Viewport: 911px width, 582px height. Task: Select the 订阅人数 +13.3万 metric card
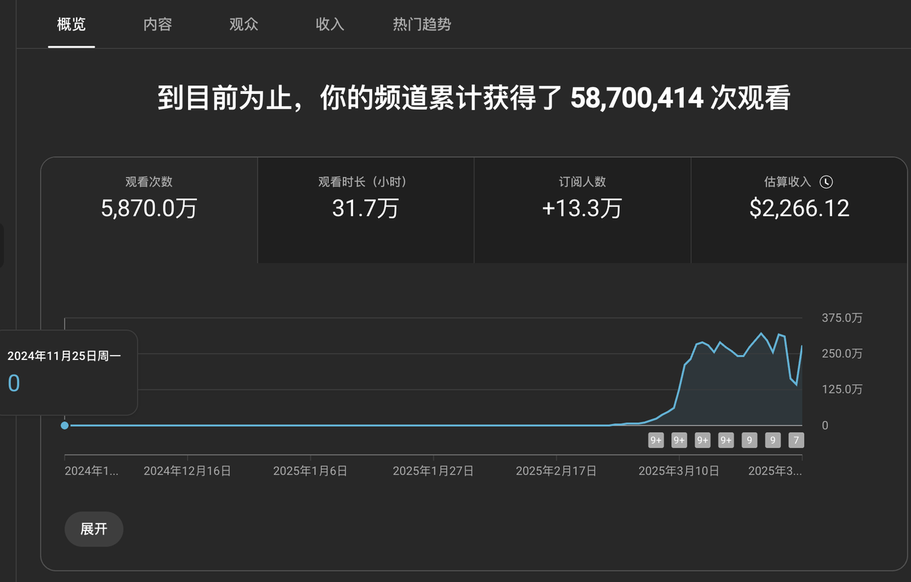click(x=582, y=210)
